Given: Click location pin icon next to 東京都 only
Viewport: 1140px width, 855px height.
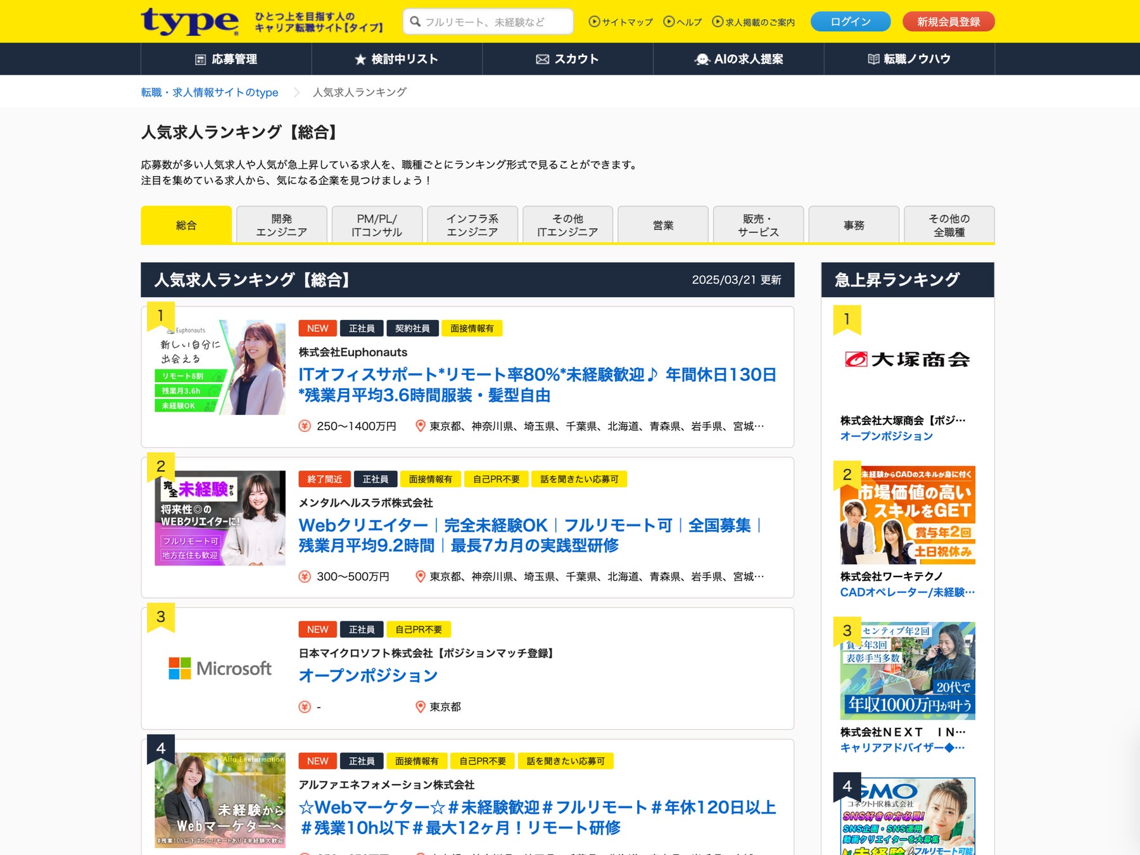Looking at the screenshot, I should click(420, 707).
